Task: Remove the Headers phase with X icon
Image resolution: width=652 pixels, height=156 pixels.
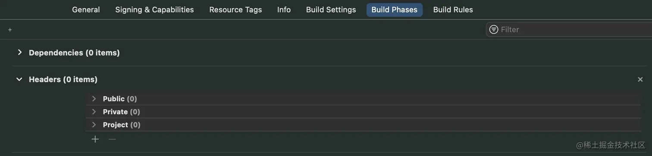Action: click(640, 80)
